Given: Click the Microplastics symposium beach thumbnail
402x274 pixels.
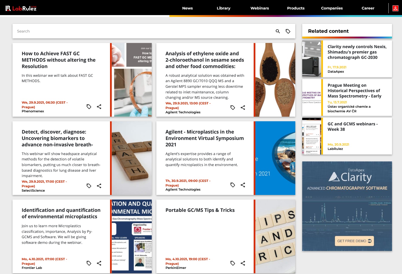Looking at the screenshot, I should click(275, 158).
